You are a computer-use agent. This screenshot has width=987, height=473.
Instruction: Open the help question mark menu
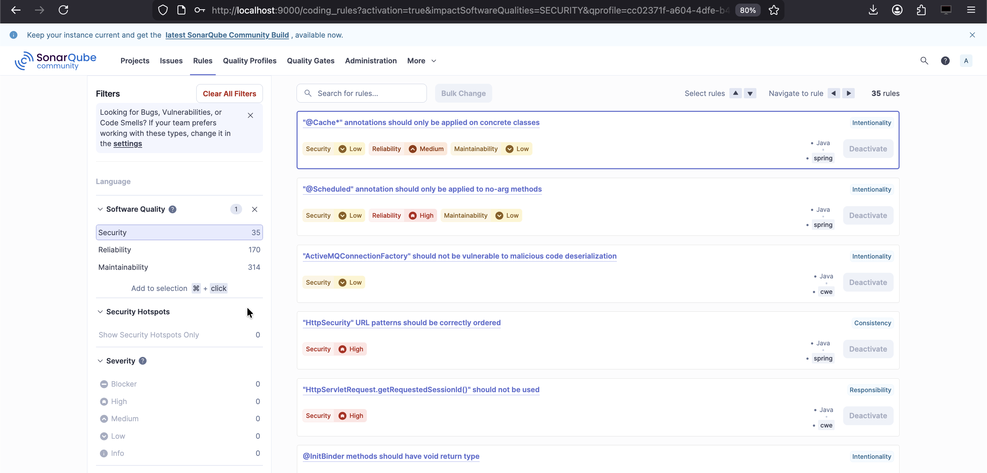[945, 60]
